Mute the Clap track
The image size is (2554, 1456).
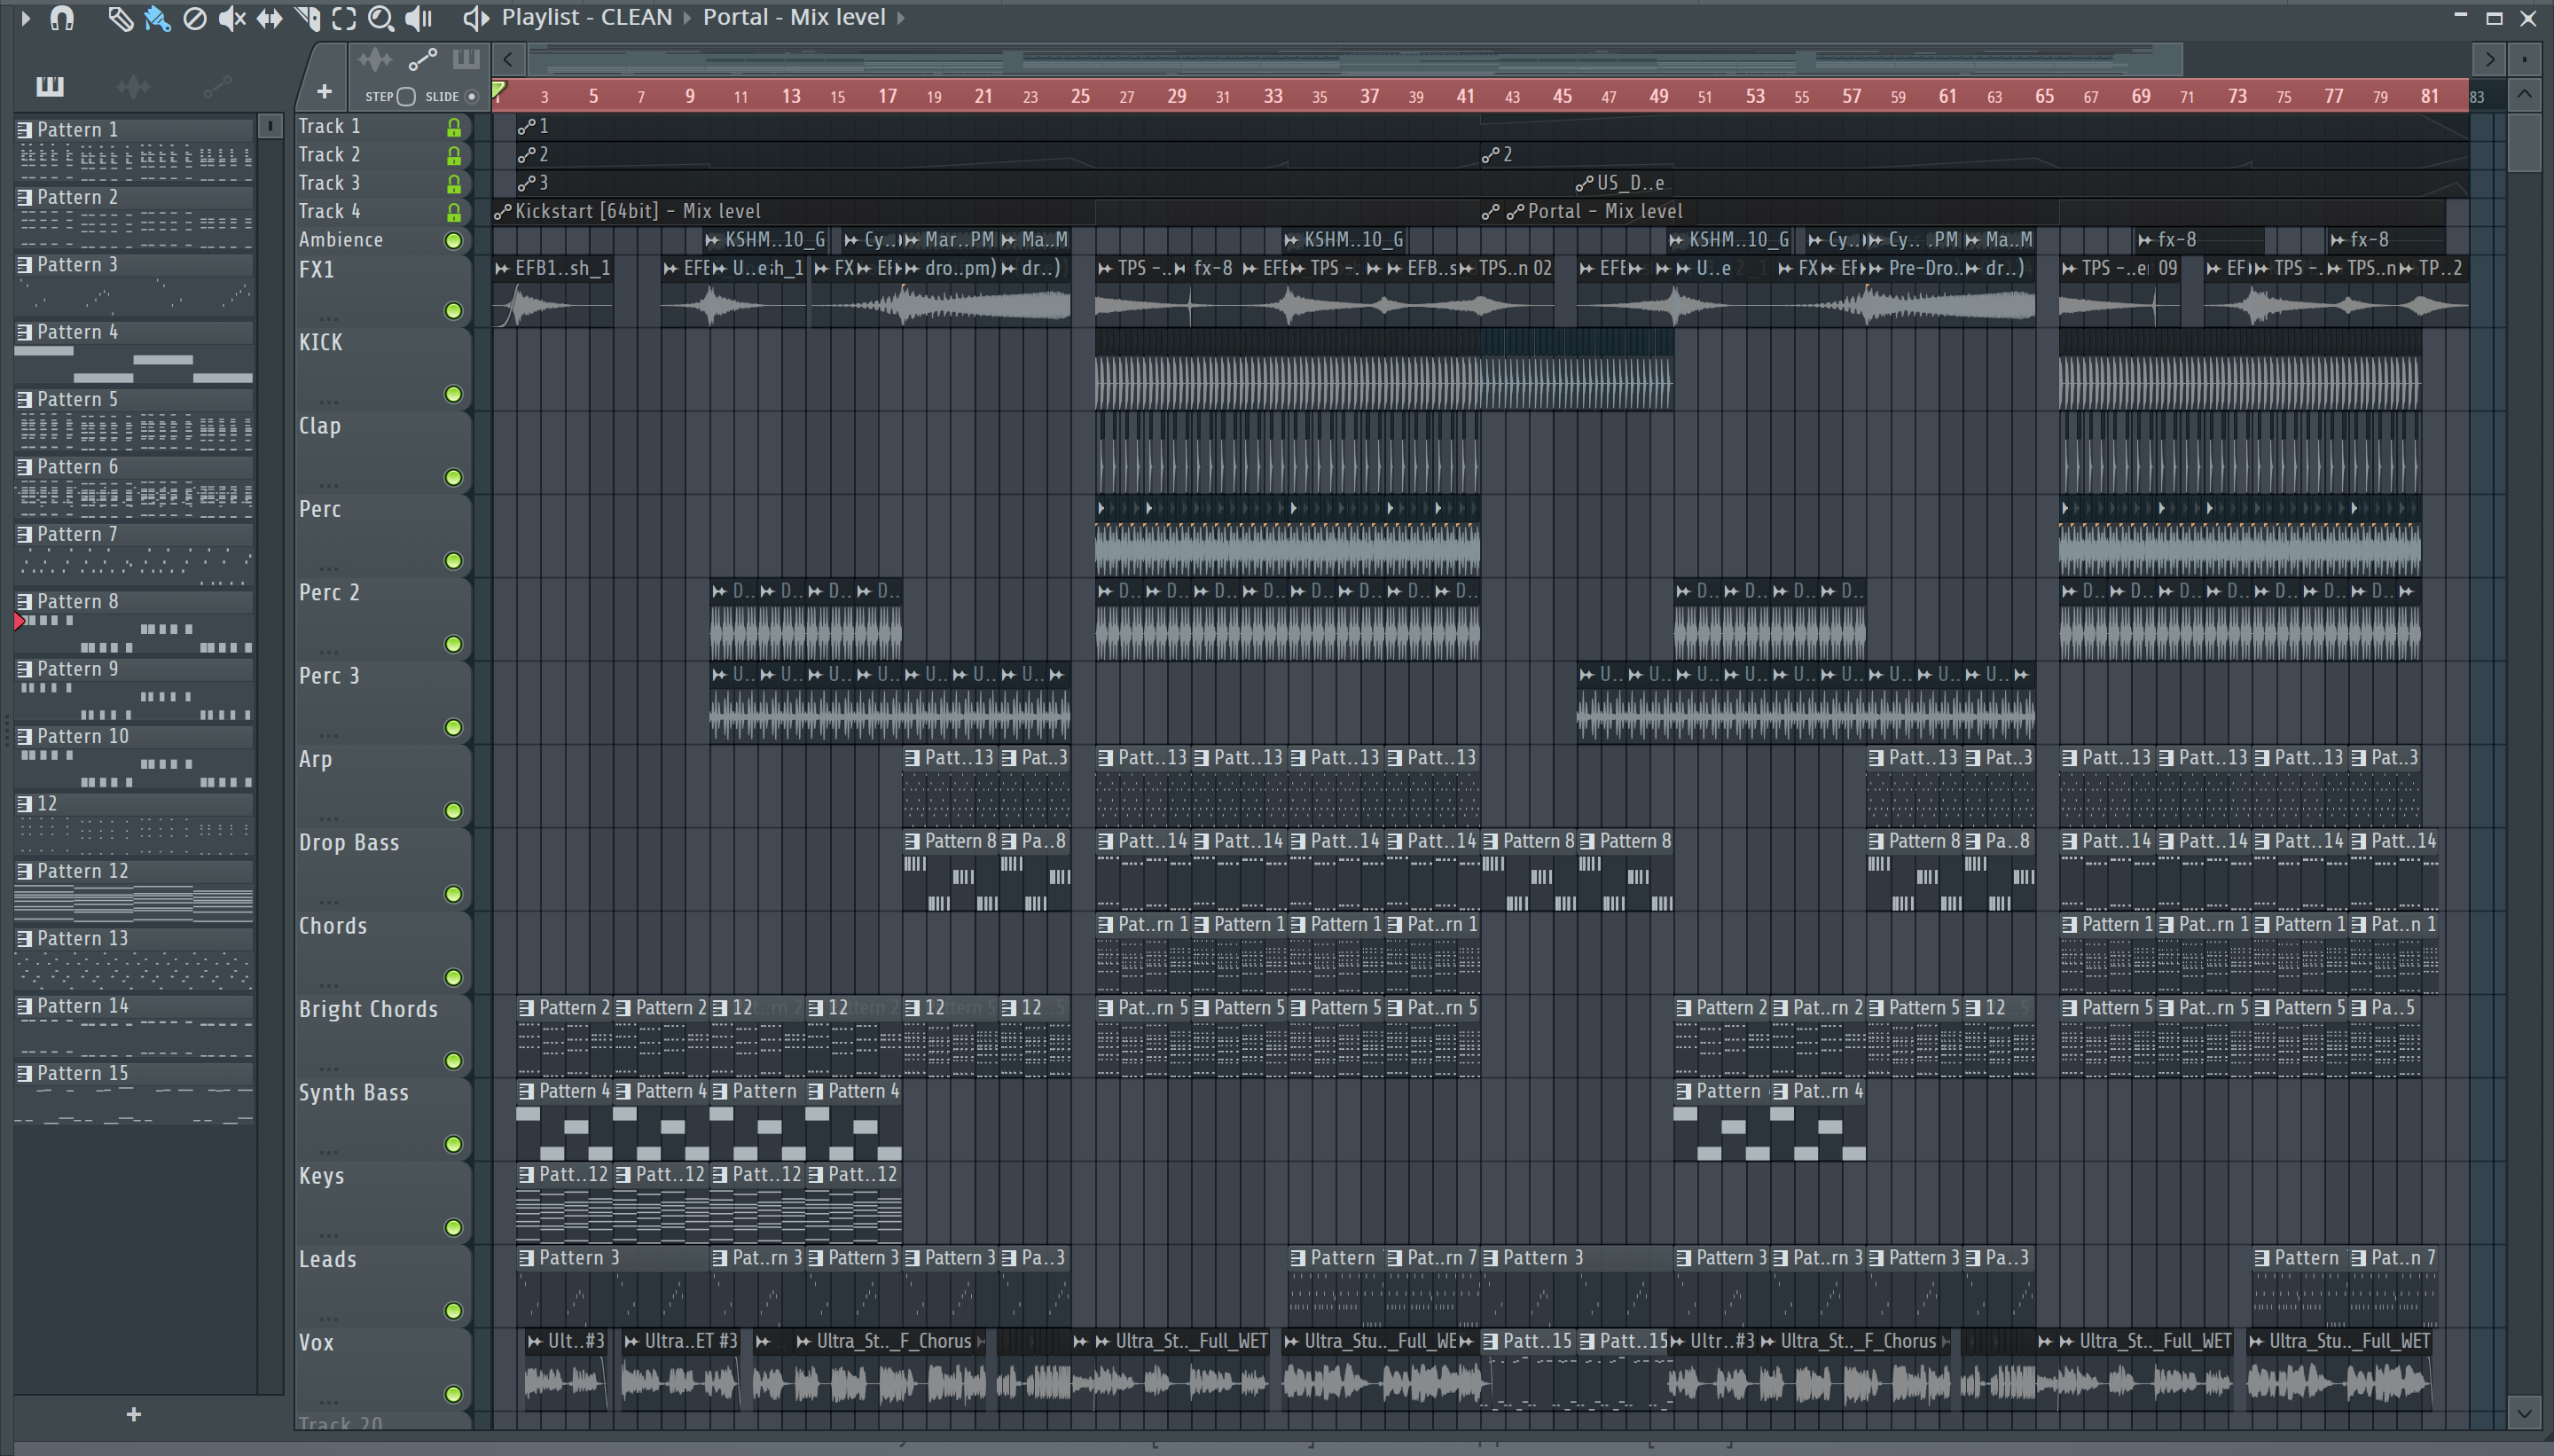(453, 477)
